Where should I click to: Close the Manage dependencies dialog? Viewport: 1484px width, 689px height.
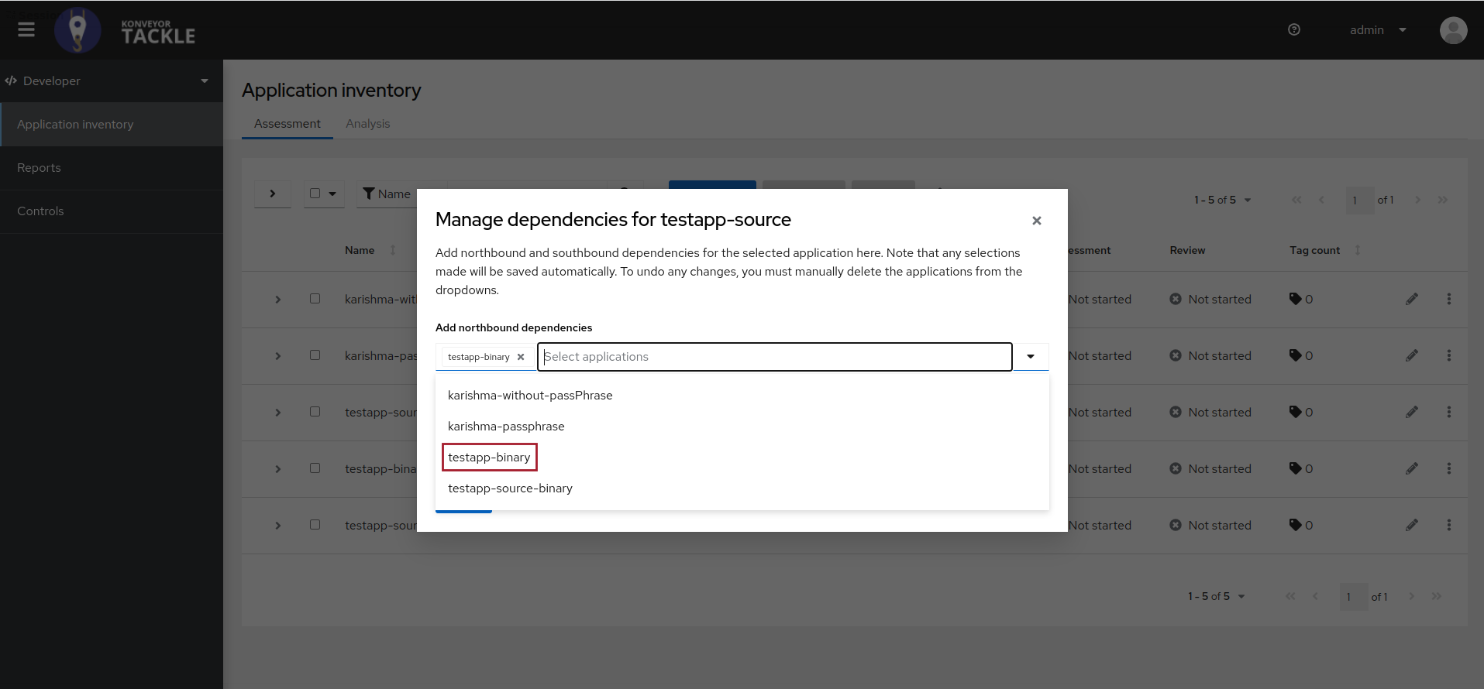tap(1037, 221)
